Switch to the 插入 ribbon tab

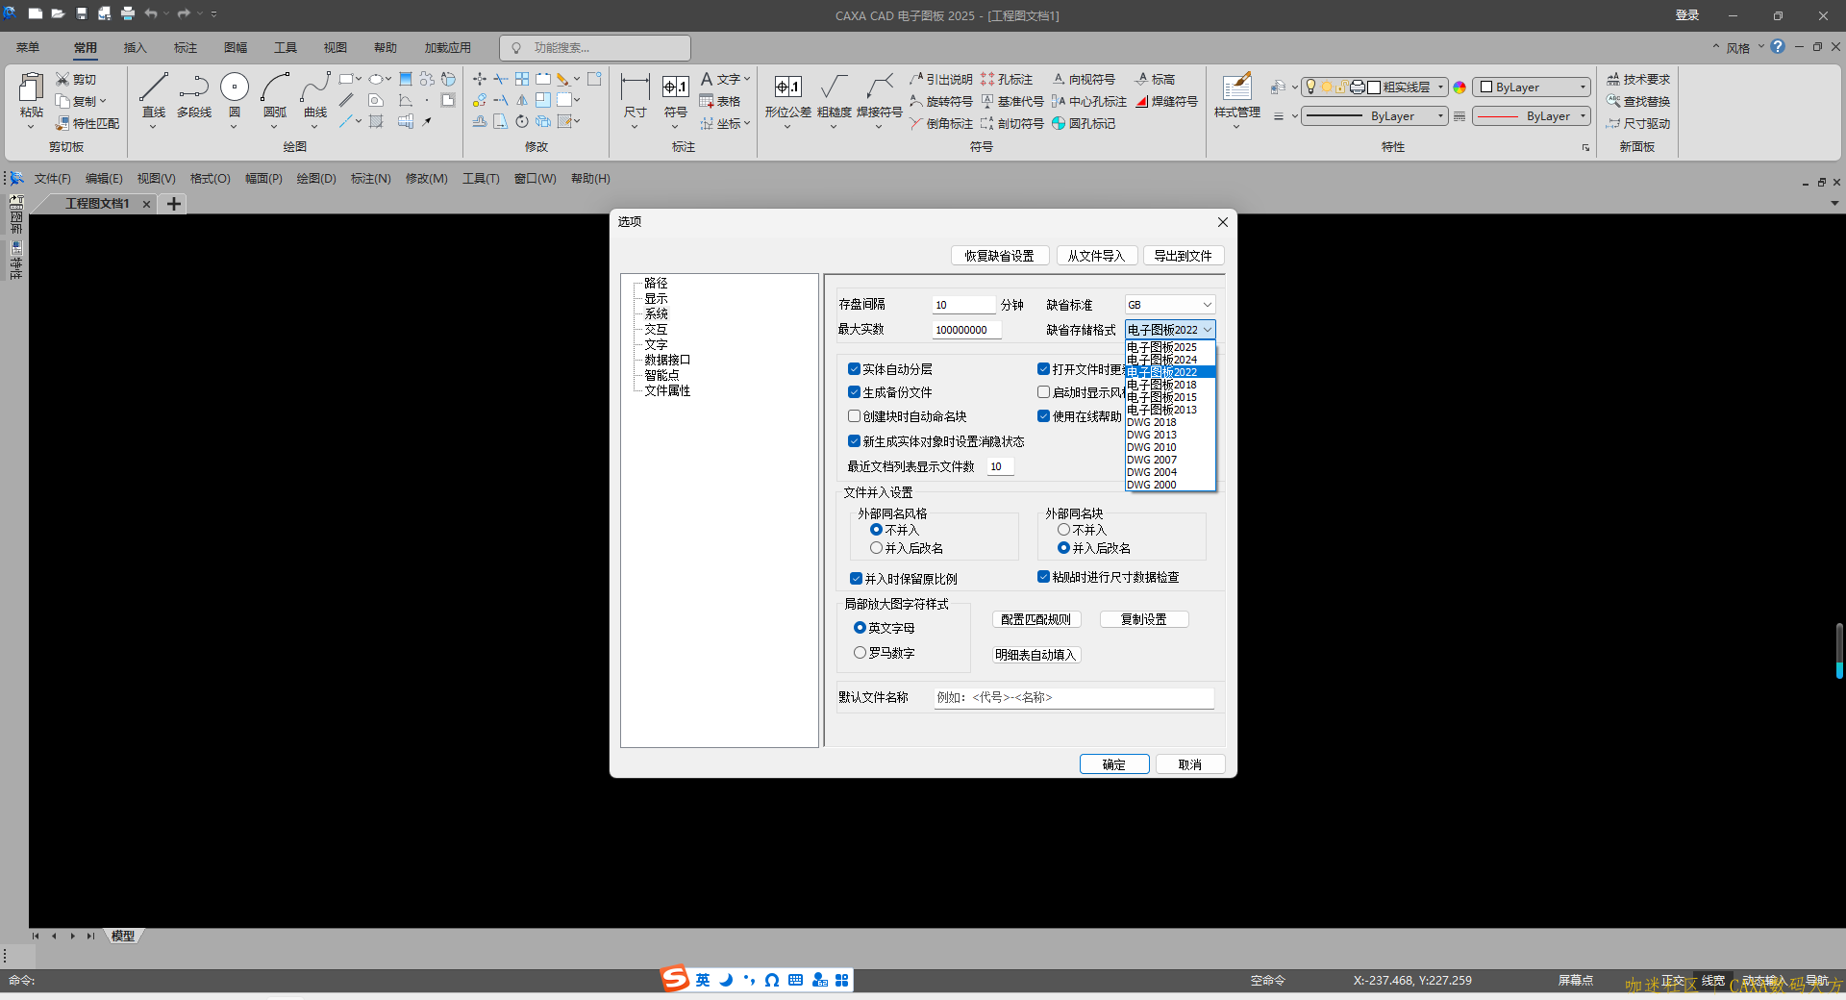135,47
